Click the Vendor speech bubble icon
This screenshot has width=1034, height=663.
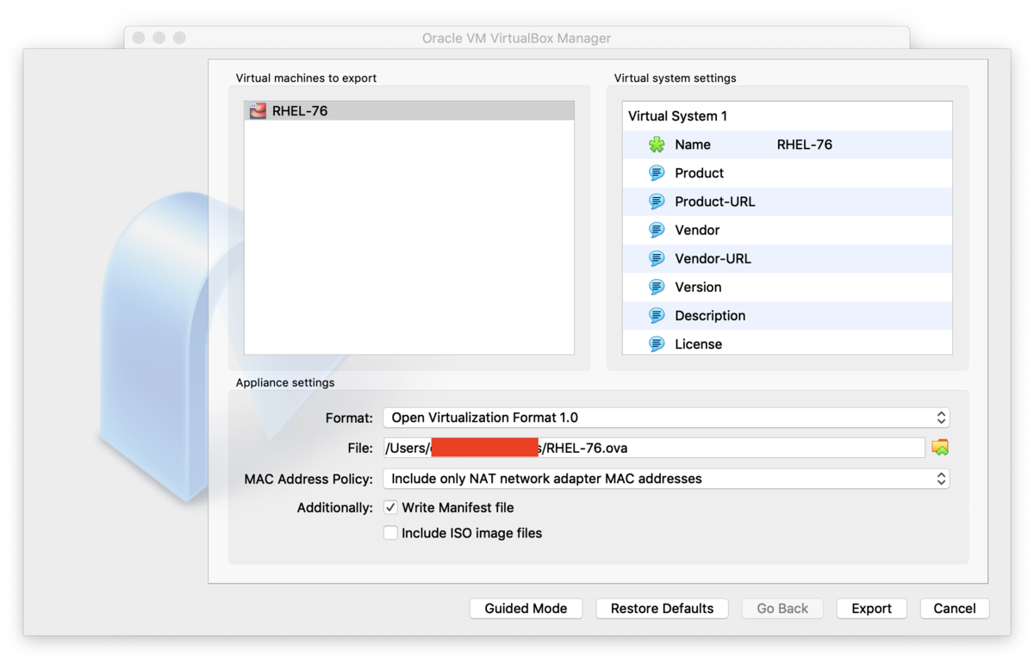(657, 230)
